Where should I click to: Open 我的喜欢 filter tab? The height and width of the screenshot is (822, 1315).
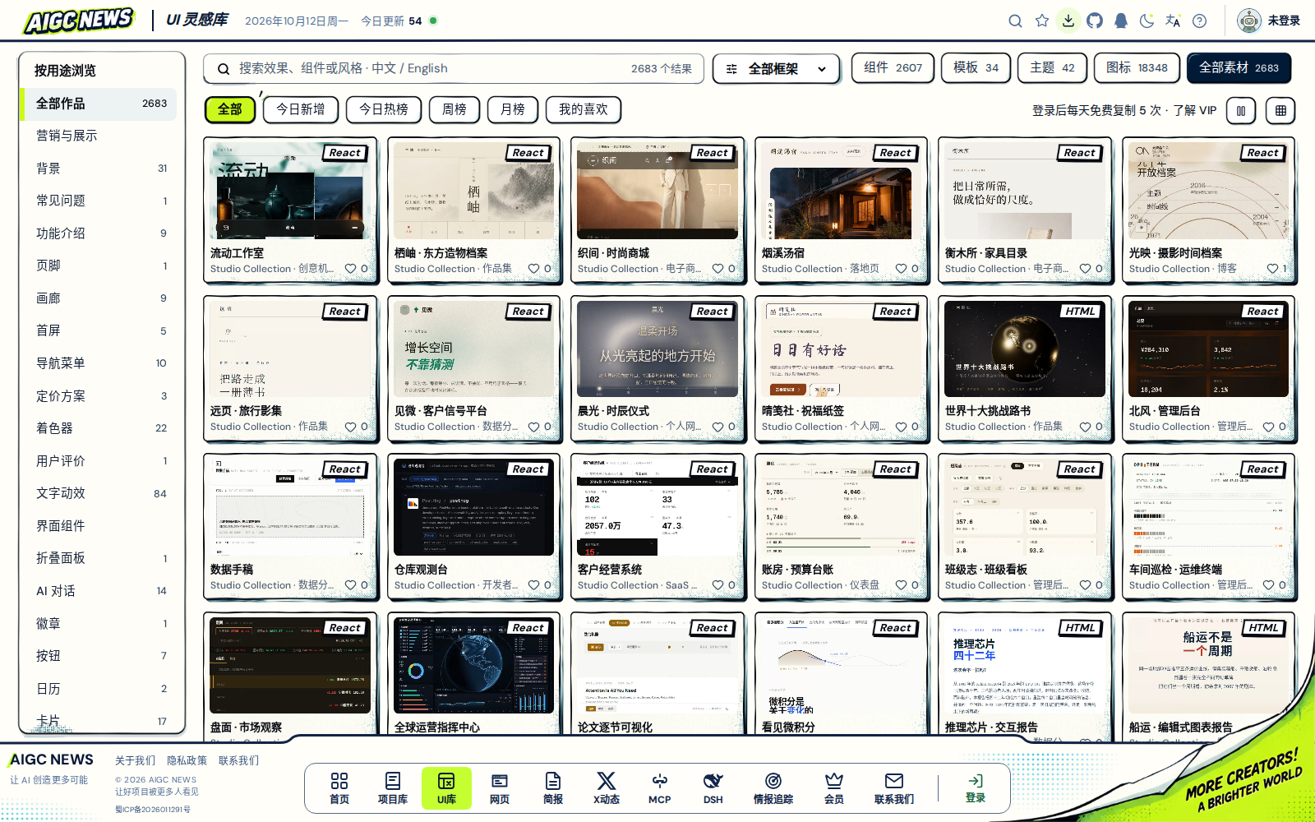(584, 109)
